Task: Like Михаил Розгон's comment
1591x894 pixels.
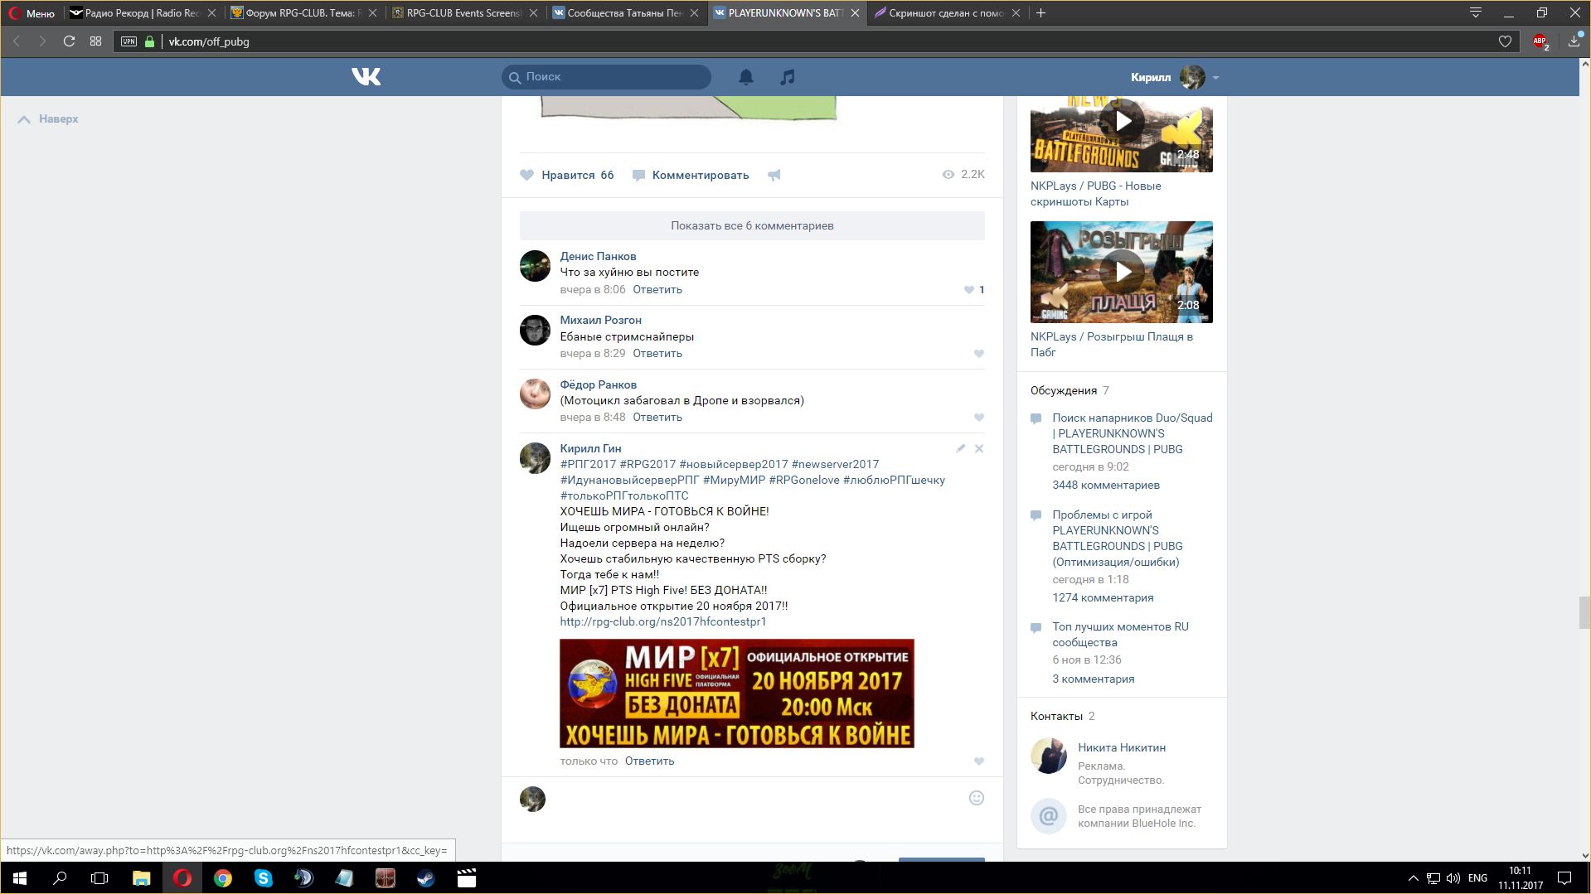Action: click(x=978, y=354)
